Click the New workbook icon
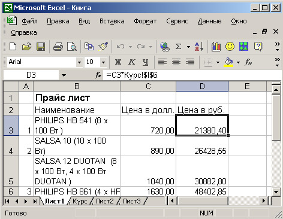The image size is (283, 219). (x=13, y=47)
